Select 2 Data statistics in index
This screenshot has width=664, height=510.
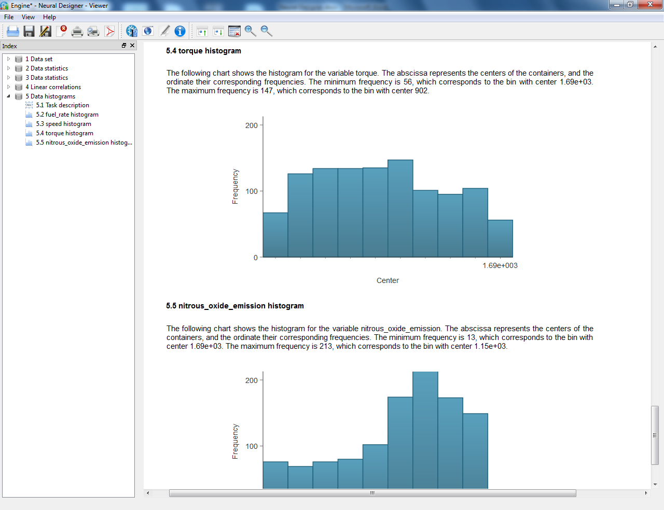pos(47,68)
